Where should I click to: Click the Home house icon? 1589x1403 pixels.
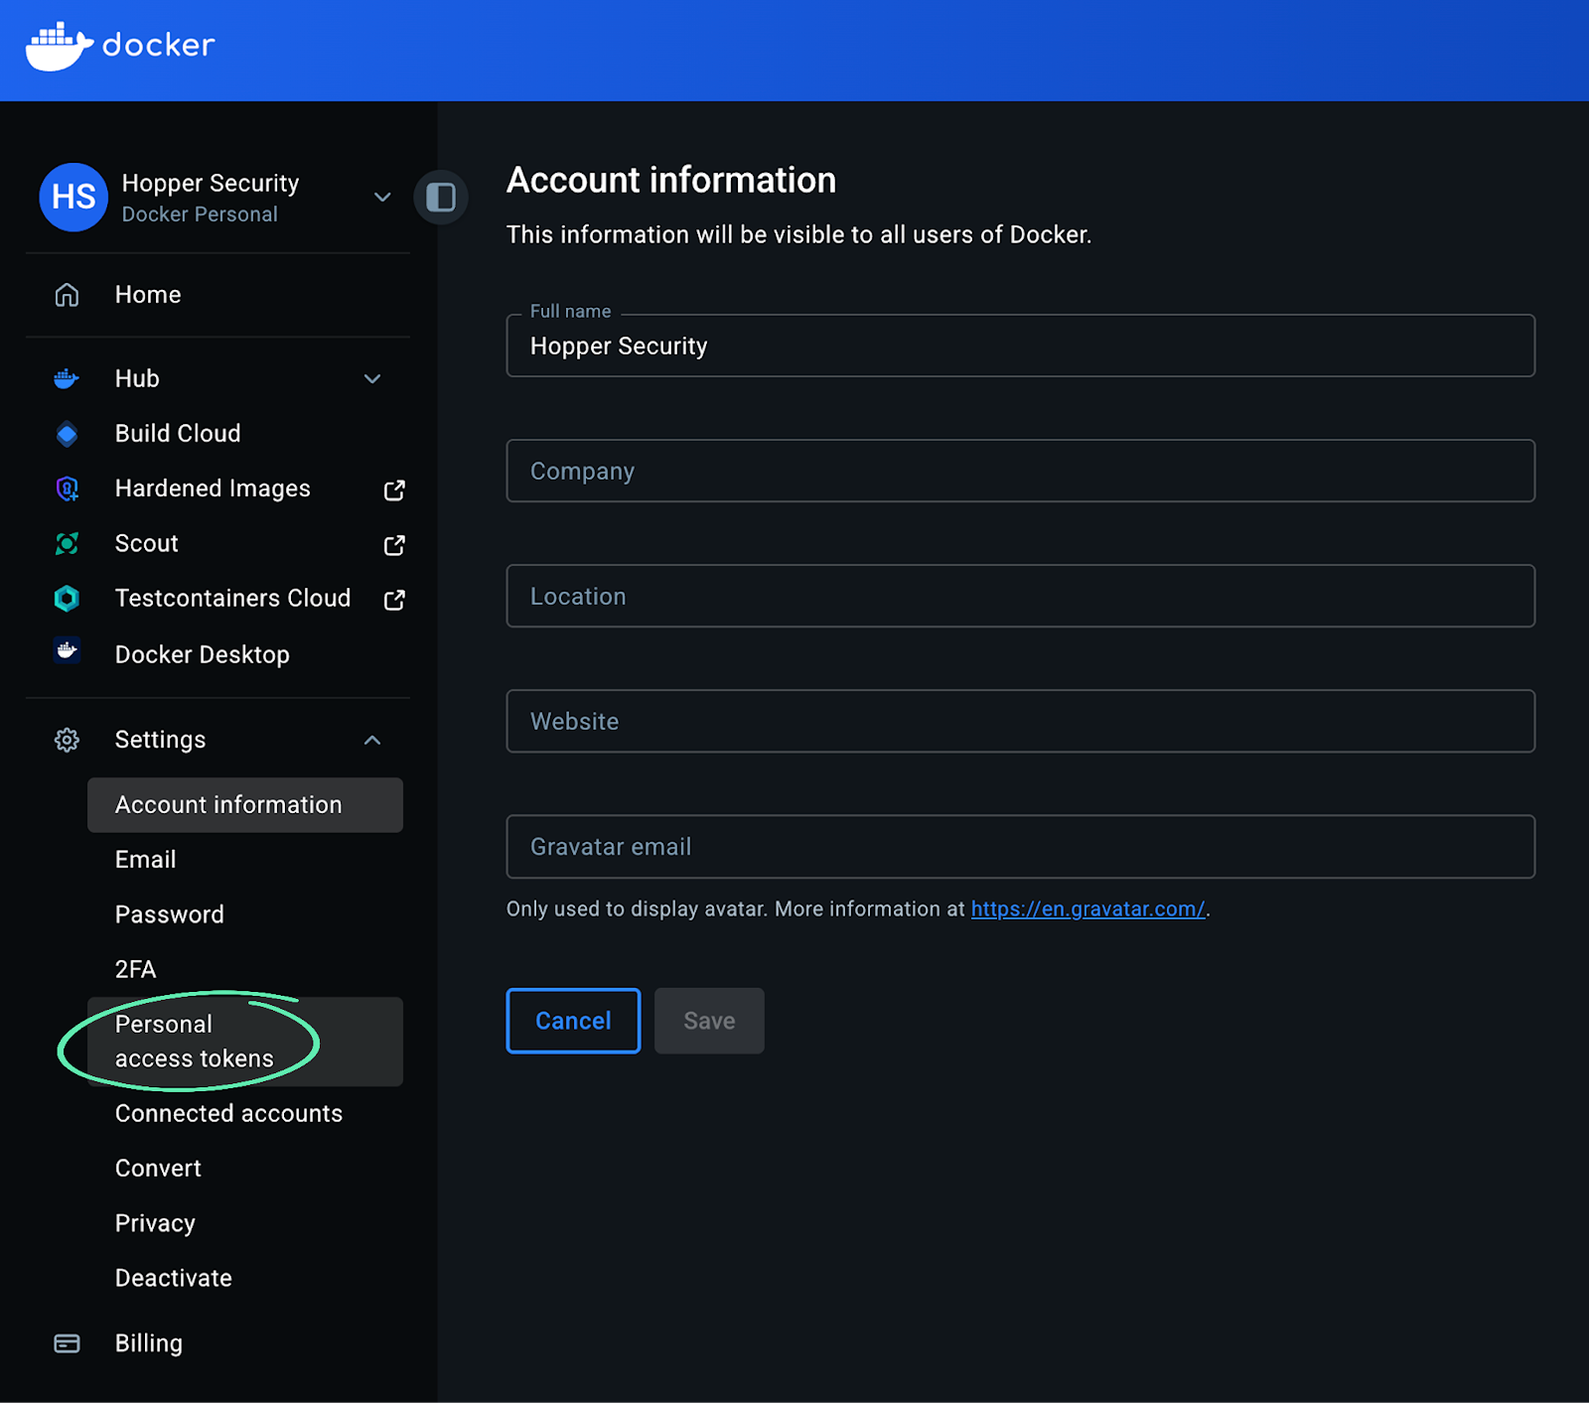coord(67,295)
